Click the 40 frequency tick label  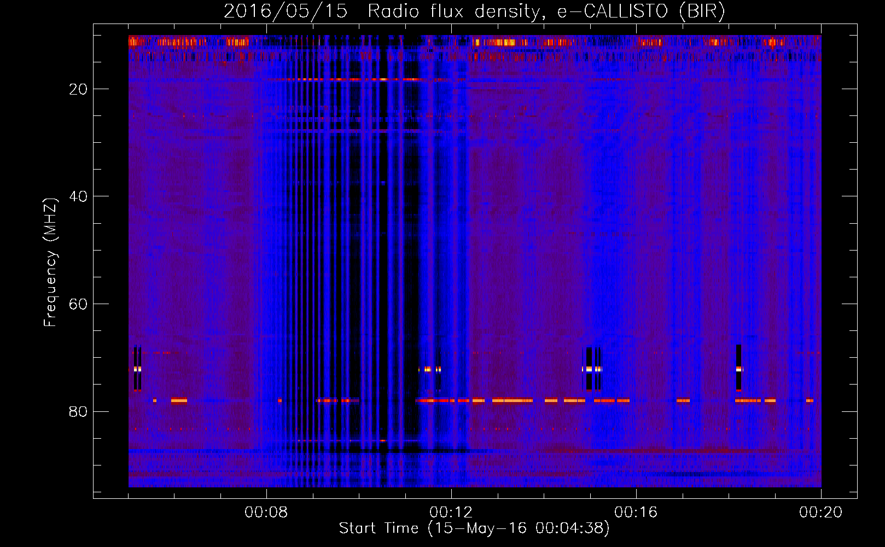point(78,196)
